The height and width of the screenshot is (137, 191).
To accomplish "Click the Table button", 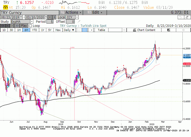I will click(101, 30).
